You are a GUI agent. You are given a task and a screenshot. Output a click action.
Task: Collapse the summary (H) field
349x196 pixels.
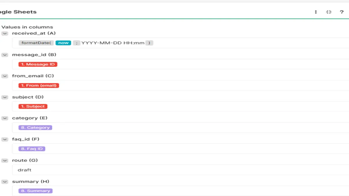coord(5,181)
